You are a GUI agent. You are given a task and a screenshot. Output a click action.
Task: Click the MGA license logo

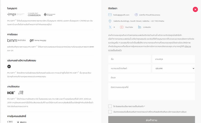(x=16, y=14)
